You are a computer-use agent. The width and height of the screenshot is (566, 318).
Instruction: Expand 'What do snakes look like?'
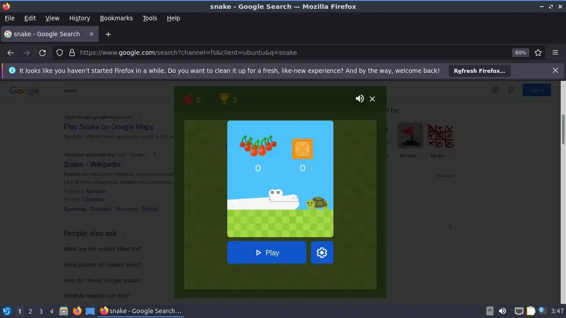pyautogui.click(x=96, y=295)
